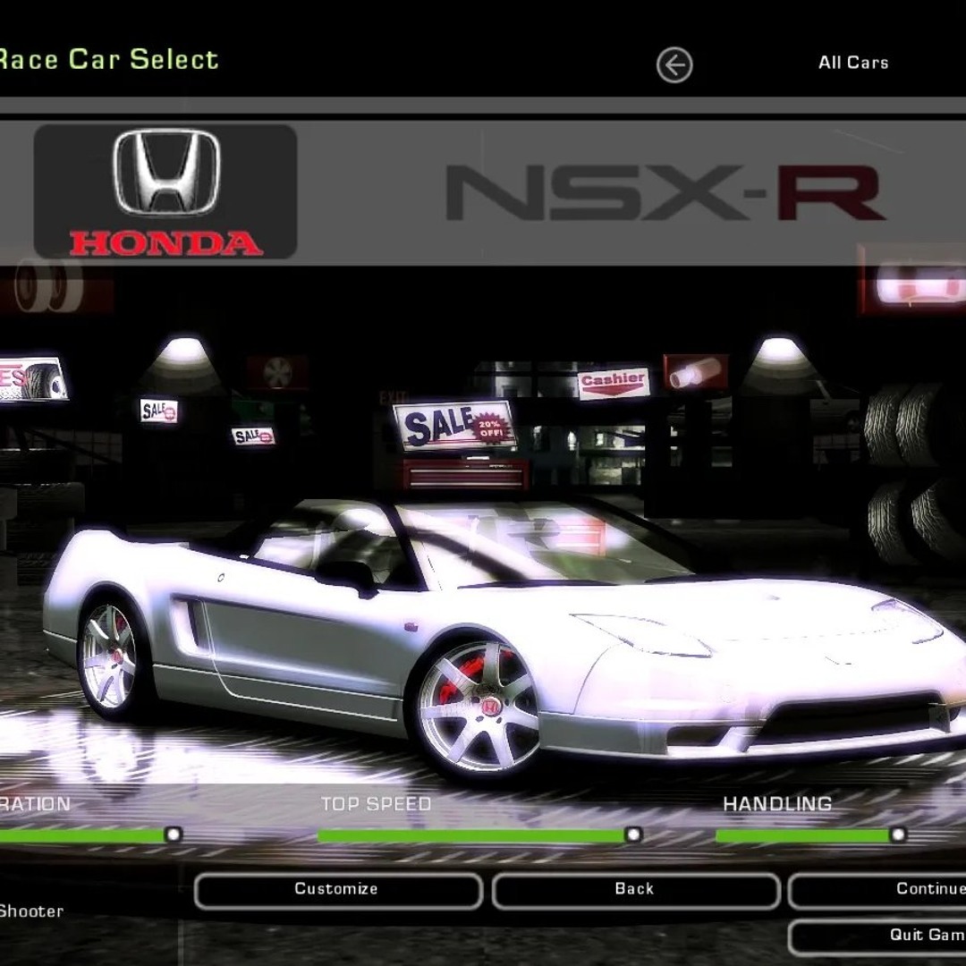This screenshot has height=966, width=966.
Task: Click the TOP SPEED label
Action: tap(376, 804)
